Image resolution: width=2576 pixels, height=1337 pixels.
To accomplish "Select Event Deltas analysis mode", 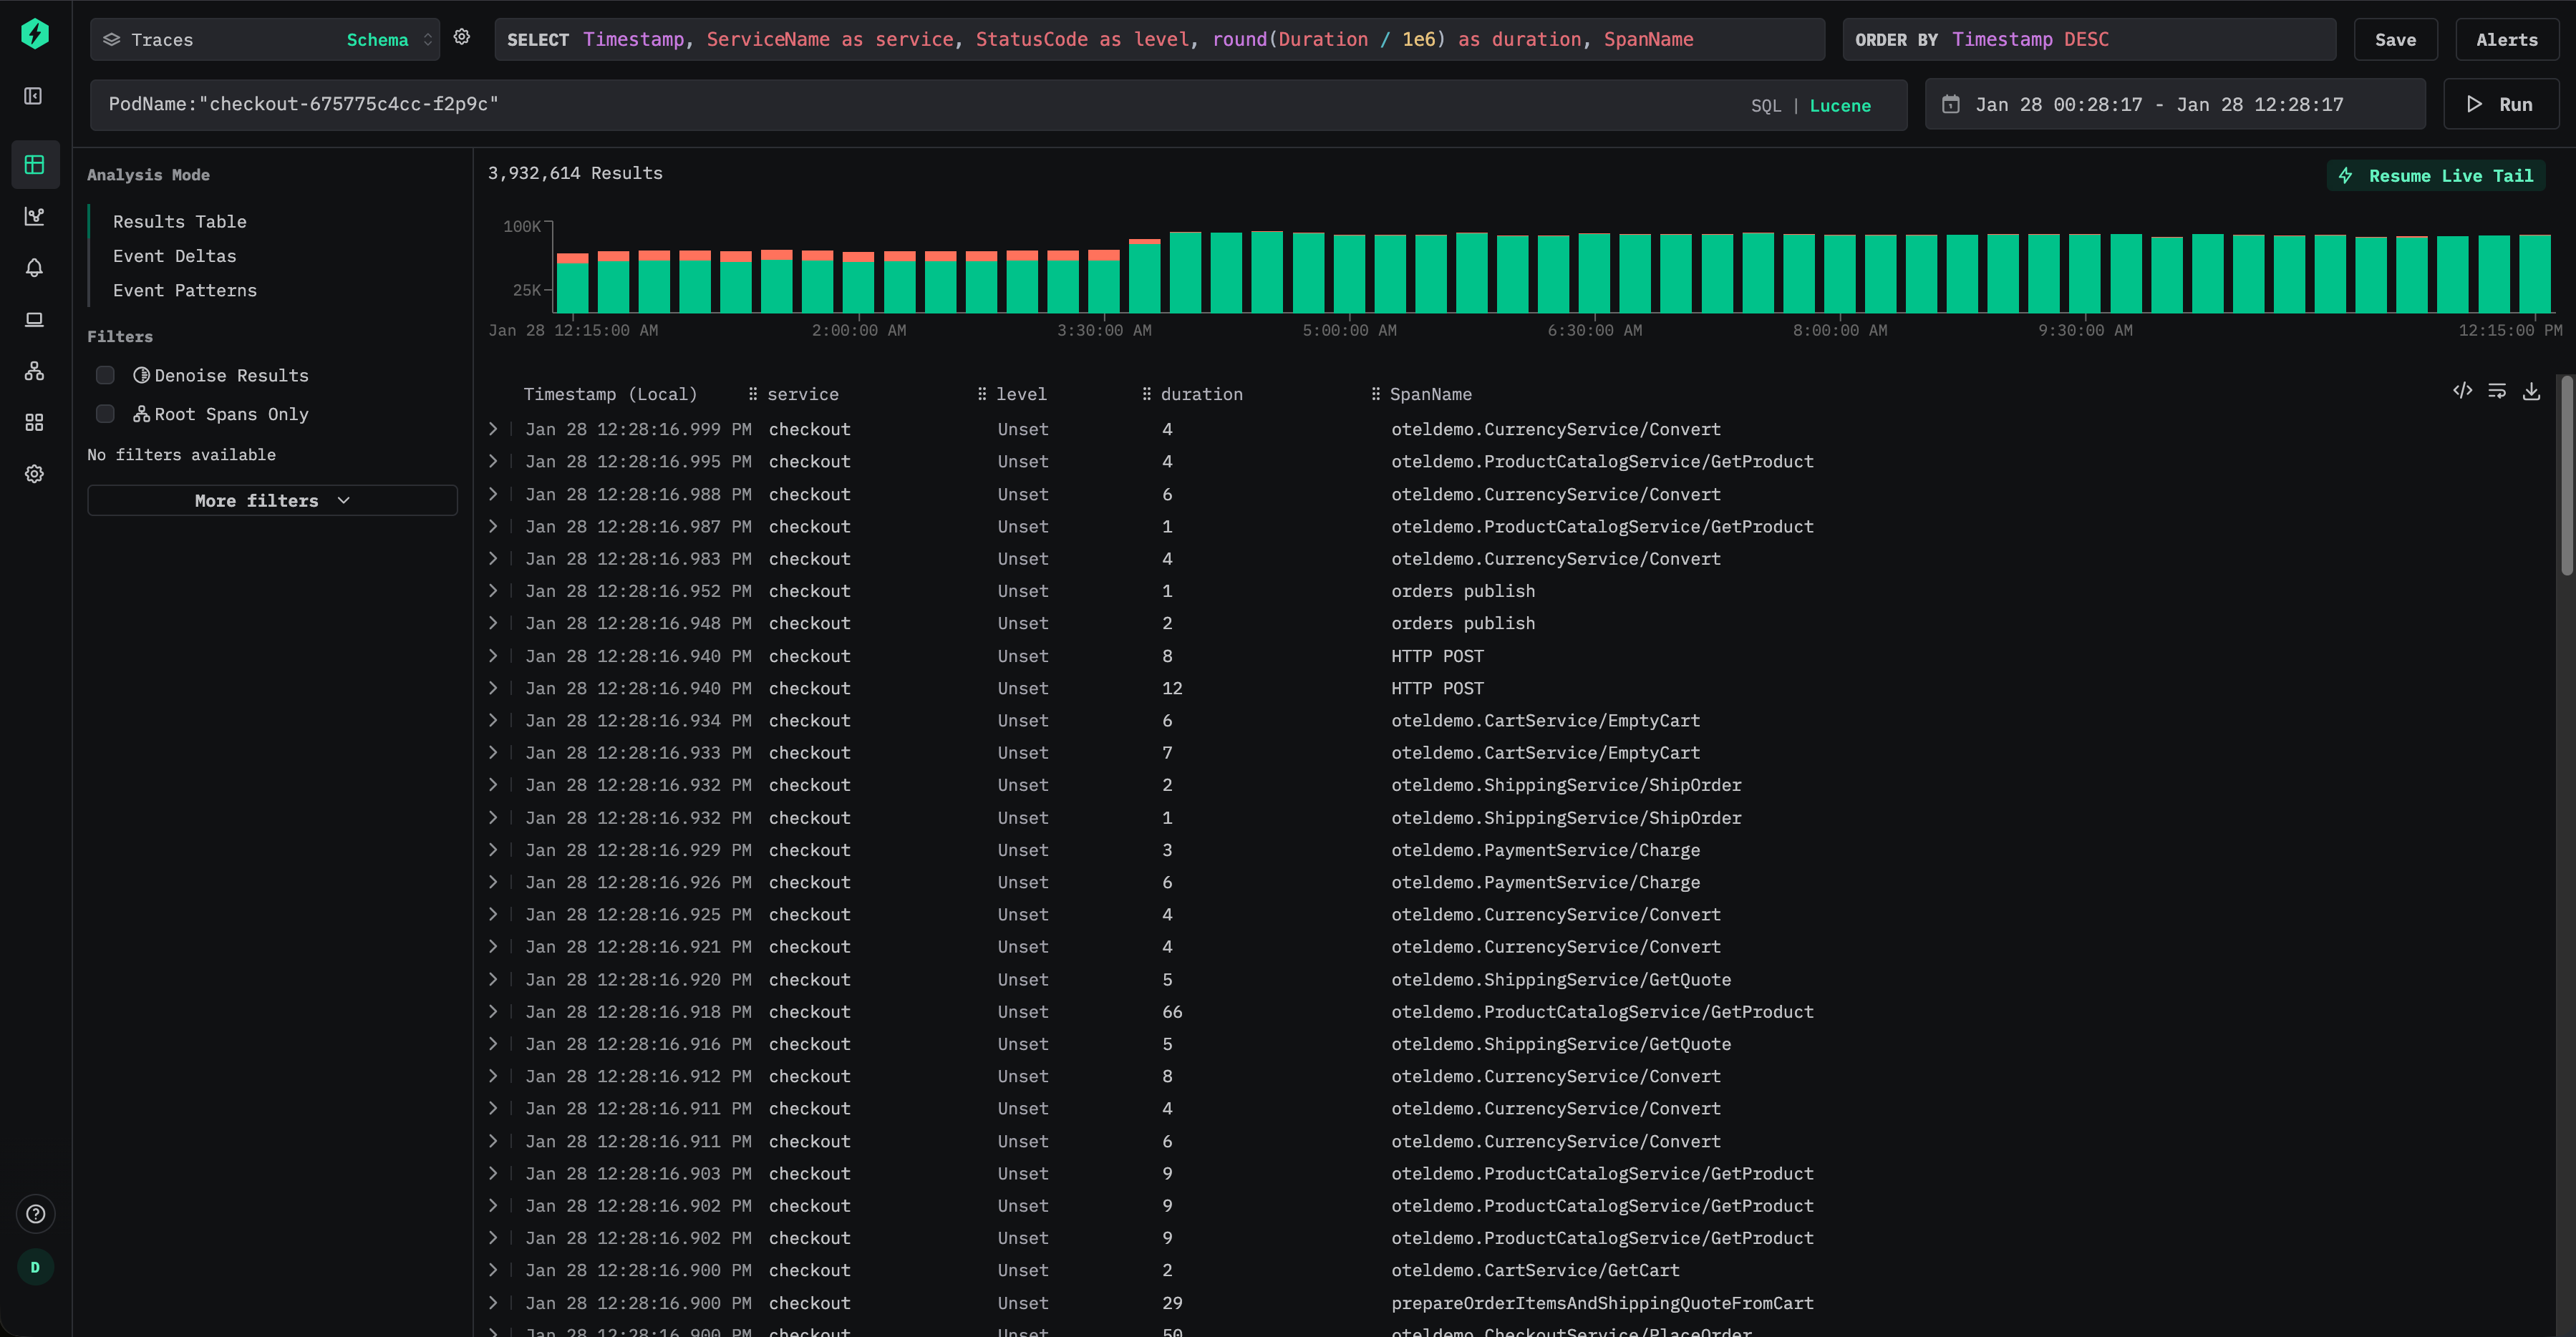I will 174,256.
